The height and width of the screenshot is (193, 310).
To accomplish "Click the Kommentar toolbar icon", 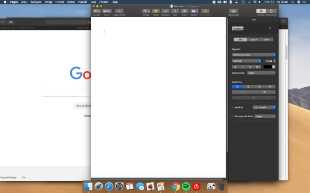I will pyautogui.click(x=205, y=11).
